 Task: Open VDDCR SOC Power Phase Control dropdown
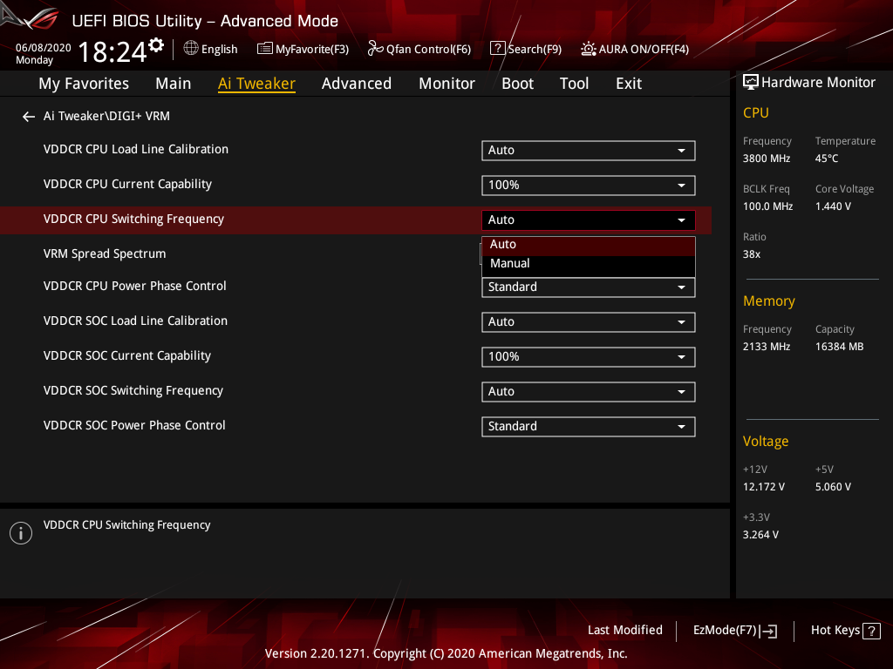(589, 427)
